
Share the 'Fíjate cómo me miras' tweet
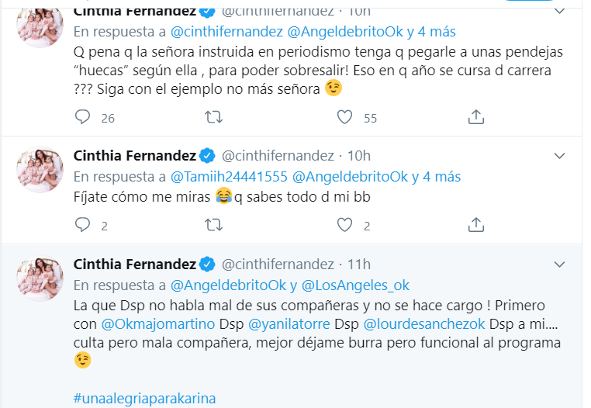point(477,225)
